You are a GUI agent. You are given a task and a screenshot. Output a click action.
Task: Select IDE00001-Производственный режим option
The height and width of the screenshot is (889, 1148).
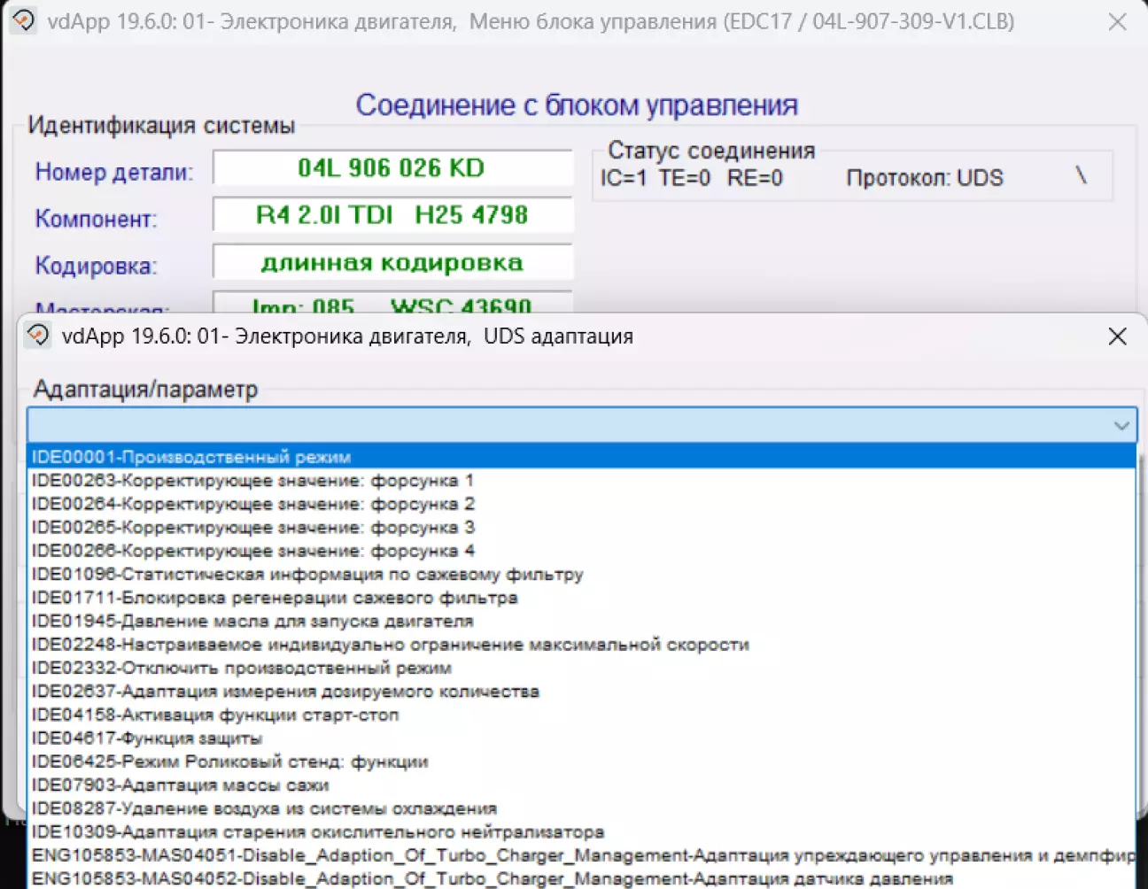click(x=191, y=457)
